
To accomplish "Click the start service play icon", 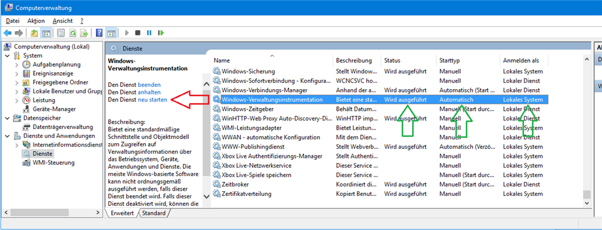I will [127, 33].
